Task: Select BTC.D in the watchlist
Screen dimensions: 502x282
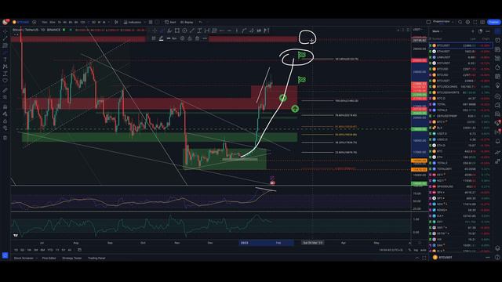Action: click(x=460, y=99)
